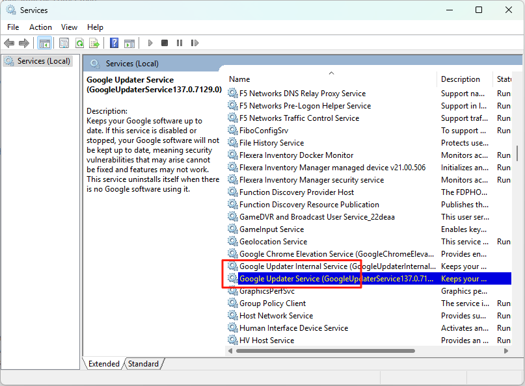Open the Help toolbar icon
The image size is (525, 386).
[x=114, y=43]
